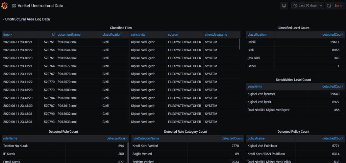The image size is (346, 163).
Task: Open Classified Files panel title menu
Action: tap(121, 28)
